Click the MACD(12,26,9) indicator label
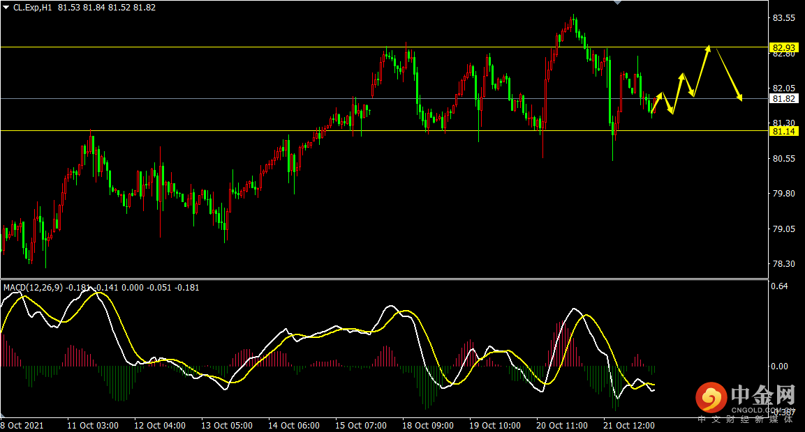The image size is (805, 432). pos(33,288)
